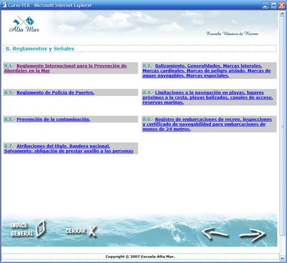
Task: Click the Copyright 2007 Escuela Alta Mar text
Action: (x=140, y=257)
